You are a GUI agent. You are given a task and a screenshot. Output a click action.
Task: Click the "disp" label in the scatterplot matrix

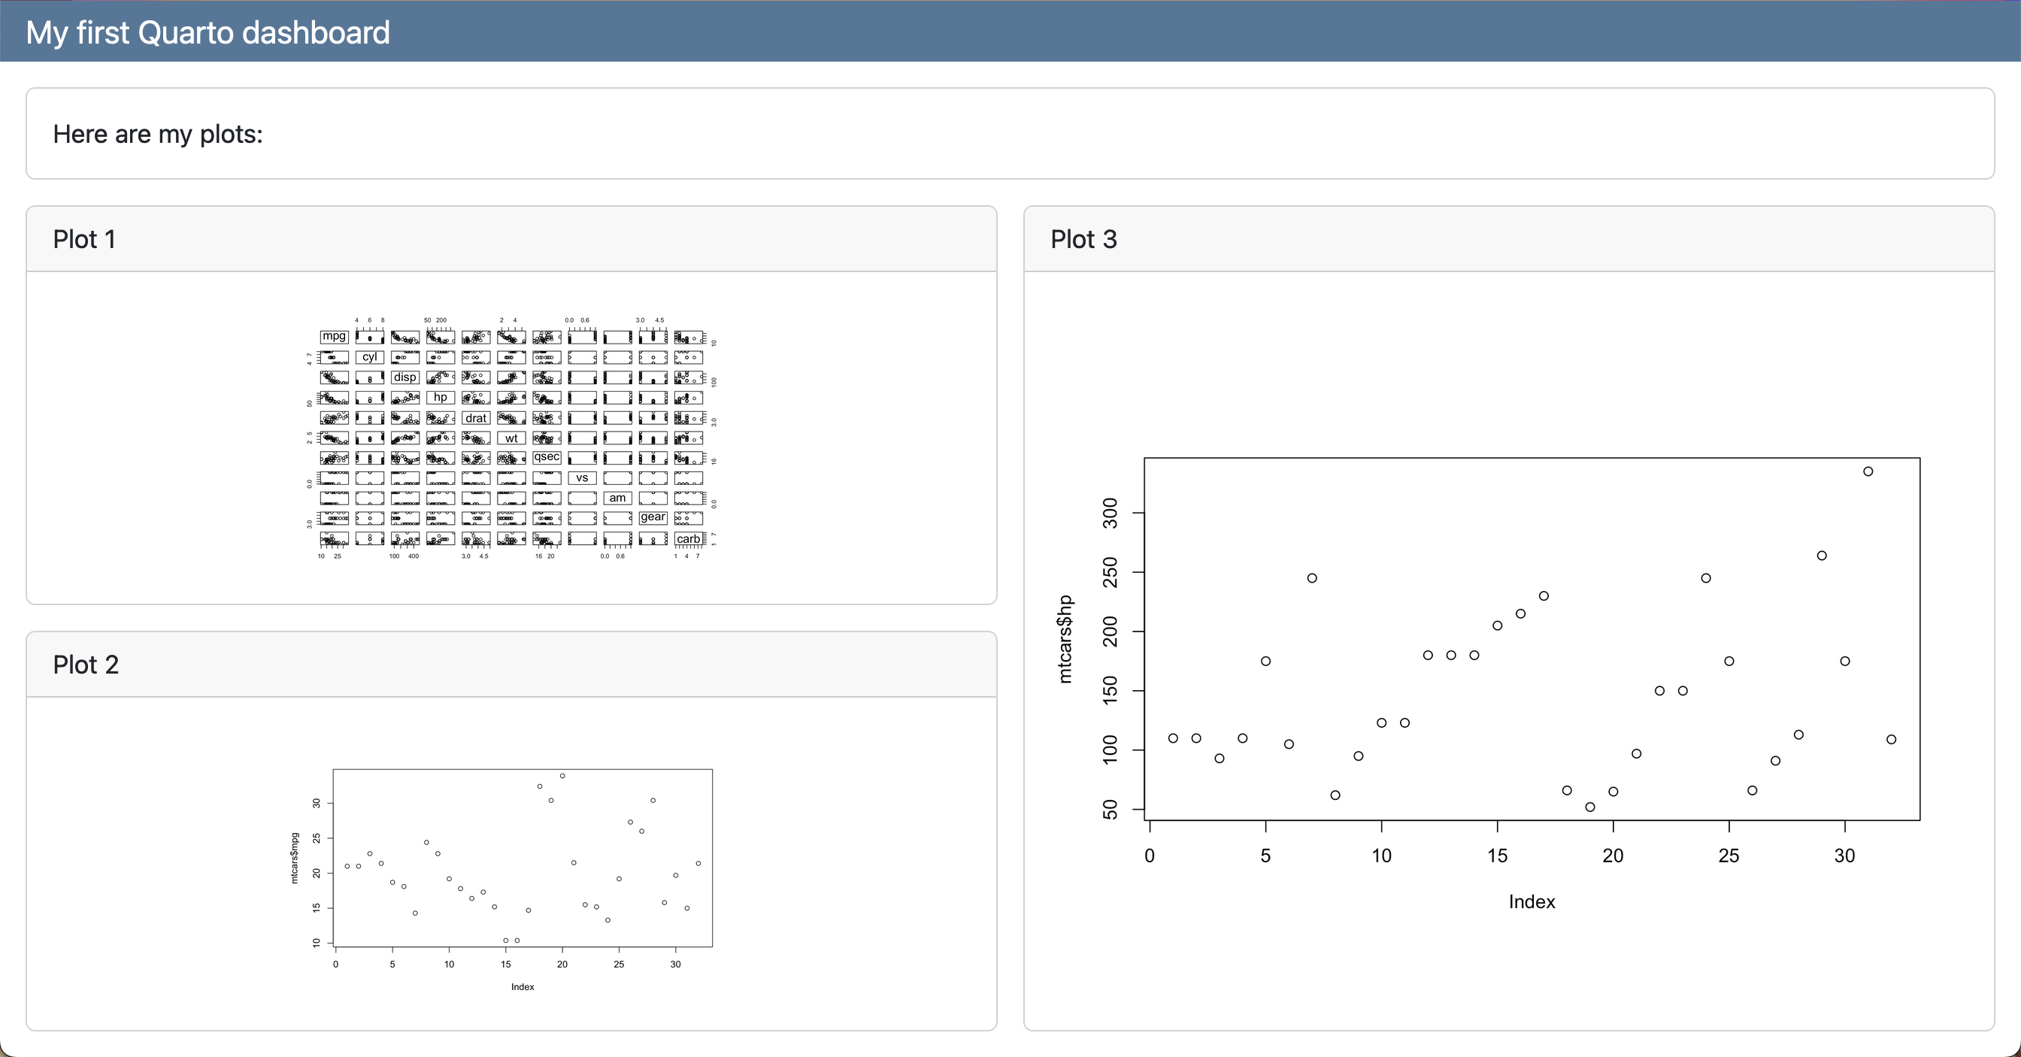[x=405, y=377]
